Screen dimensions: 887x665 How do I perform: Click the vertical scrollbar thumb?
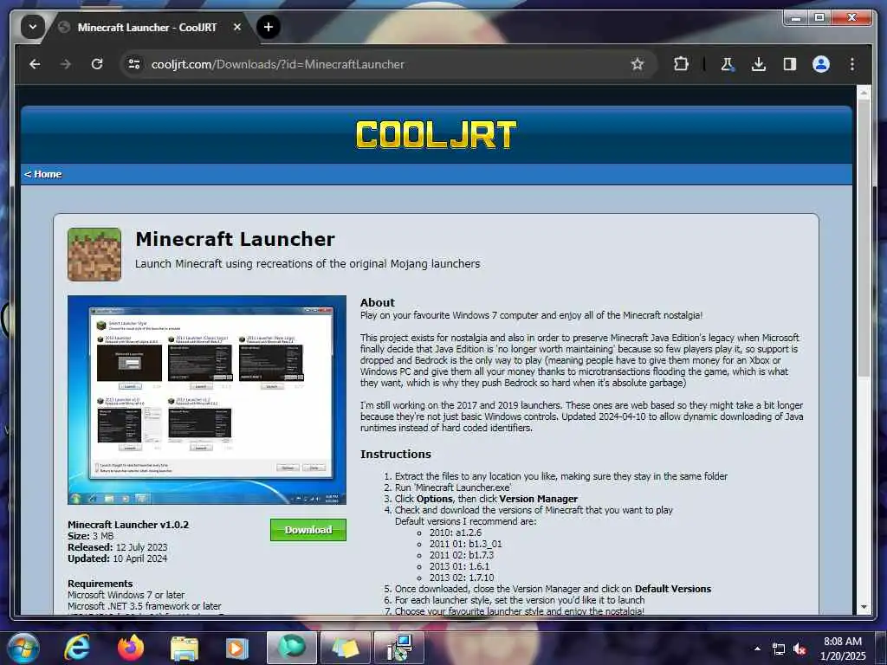coord(864,237)
